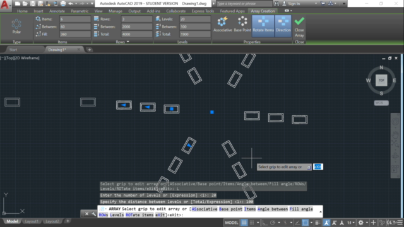Click the isolate objects icon in status bar
Image resolution: width=404 pixels, height=227 pixels.
(382, 223)
